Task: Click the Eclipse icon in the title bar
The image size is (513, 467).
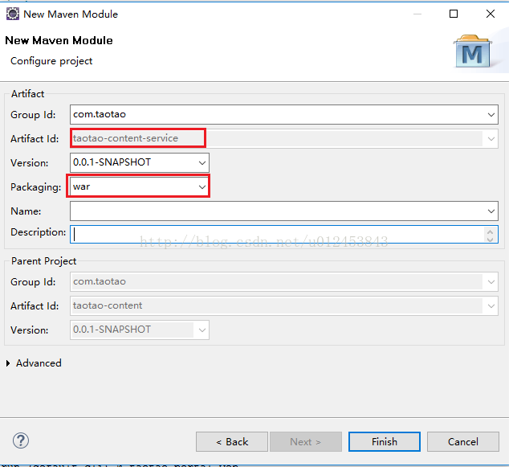Action: [x=12, y=14]
